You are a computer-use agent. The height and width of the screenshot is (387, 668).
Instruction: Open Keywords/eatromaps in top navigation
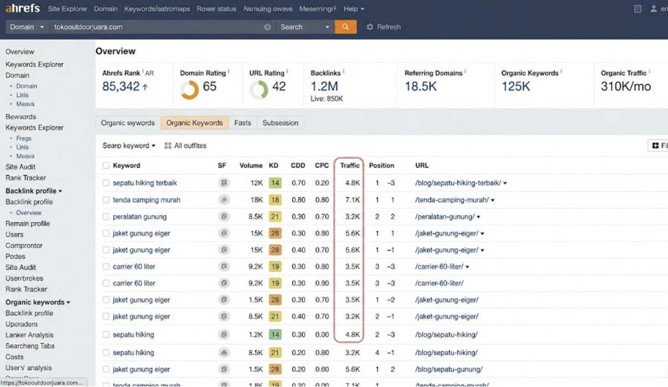tap(157, 9)
